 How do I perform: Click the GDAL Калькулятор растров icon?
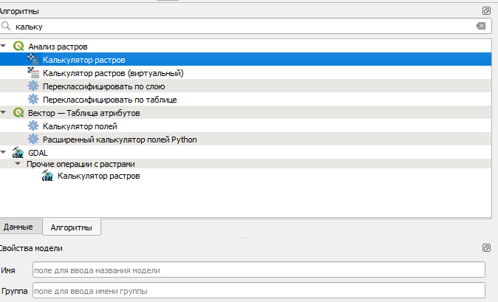point(47,176)
